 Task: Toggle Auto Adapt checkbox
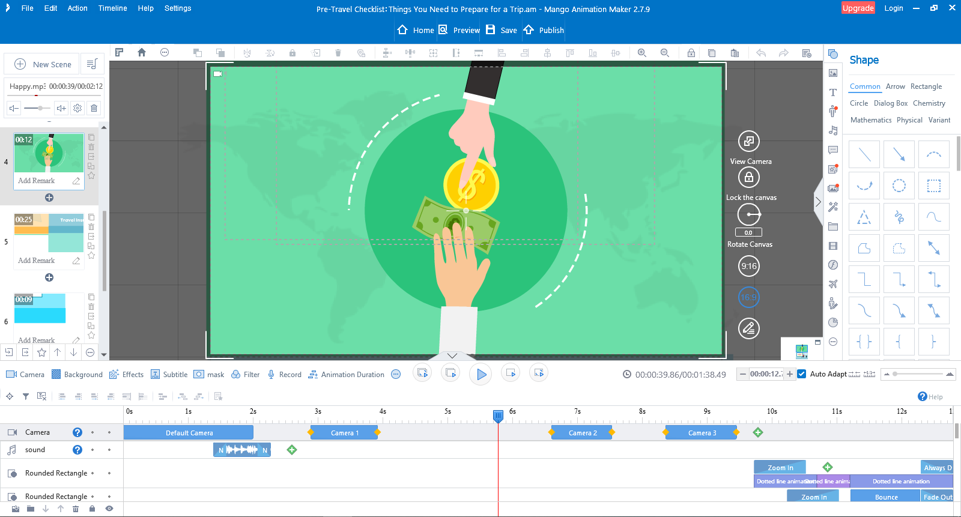[801, 374]
